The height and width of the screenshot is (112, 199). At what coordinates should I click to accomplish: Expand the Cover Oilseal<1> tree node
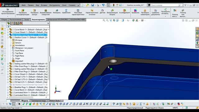[x=8, y=32]
